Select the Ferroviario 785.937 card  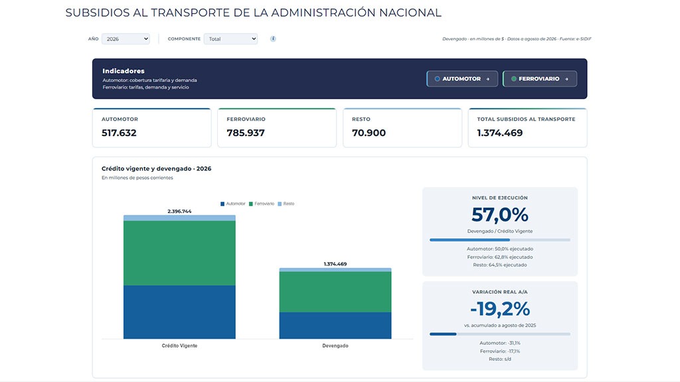pos(277,128)
